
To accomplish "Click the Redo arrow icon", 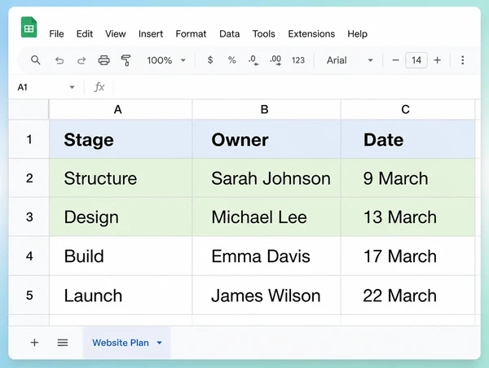I will tap(81, 60).
